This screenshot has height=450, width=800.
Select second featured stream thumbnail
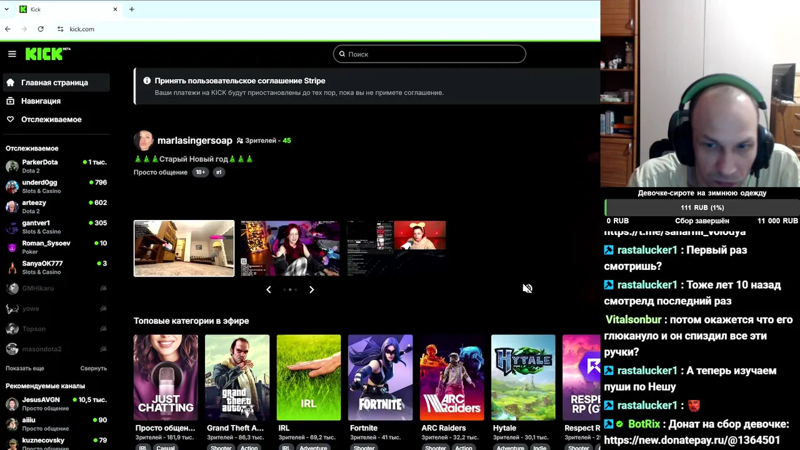290,248
